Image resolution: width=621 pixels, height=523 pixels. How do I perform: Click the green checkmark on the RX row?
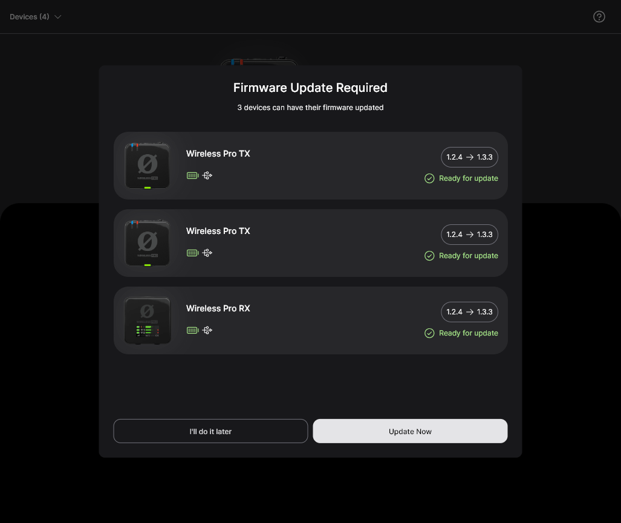tap(429, 333)
